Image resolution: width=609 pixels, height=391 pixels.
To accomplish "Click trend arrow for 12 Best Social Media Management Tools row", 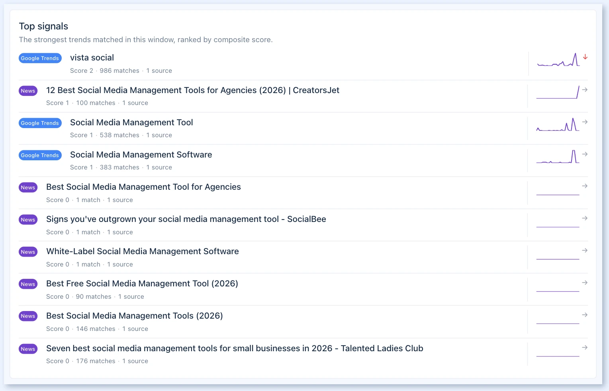I will pos(585,90).
